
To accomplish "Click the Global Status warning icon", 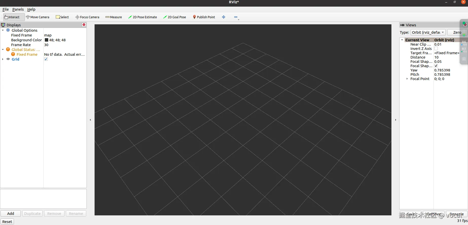I will coord(8,49).
